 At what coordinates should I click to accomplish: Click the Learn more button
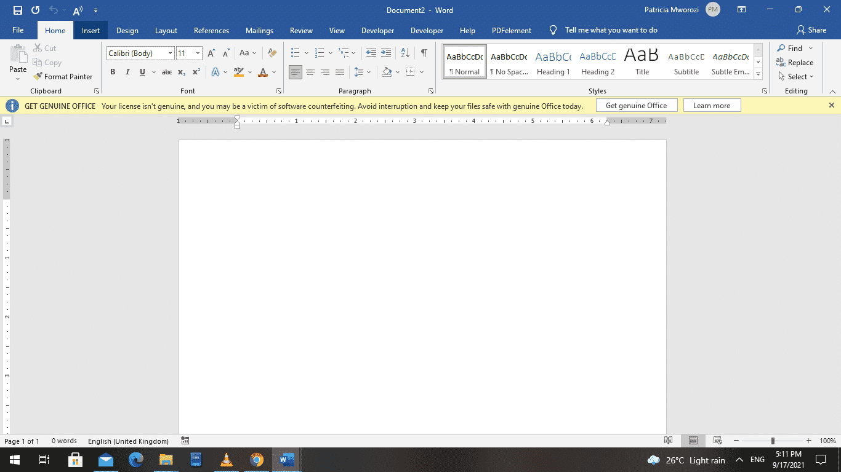click(712, 105)
